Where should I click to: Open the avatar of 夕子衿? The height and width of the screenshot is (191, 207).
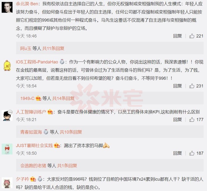(x=7, y=183)
